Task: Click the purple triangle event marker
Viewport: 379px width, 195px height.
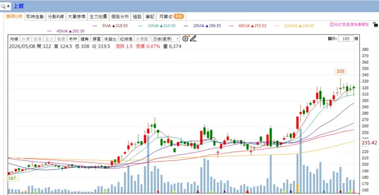Action: coord(224,191)
